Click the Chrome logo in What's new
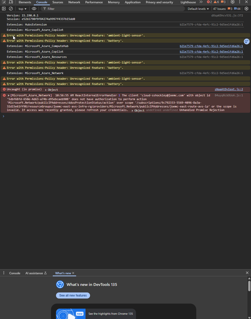This screenshot has width=251, height=319. click(60, 285)
